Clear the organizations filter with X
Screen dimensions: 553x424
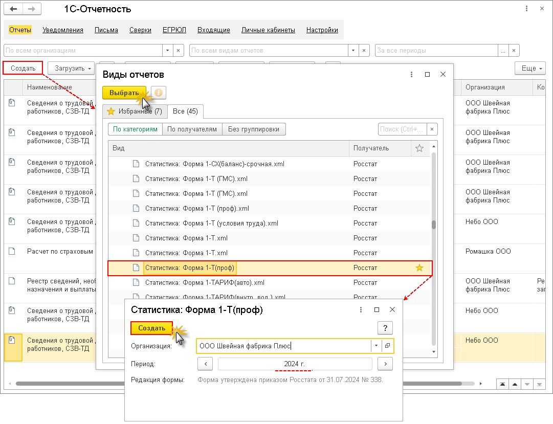click(x=178, y=51)
